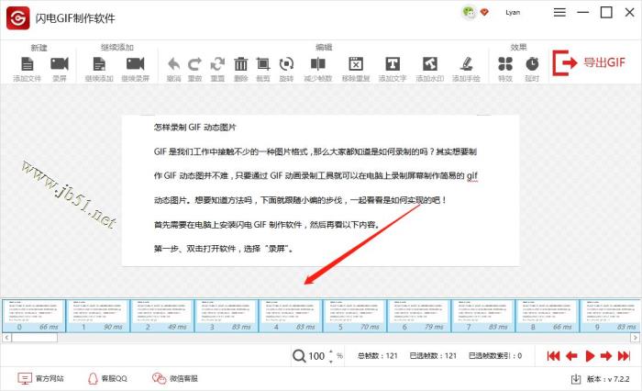Redo with the 重做 arrow icon
This screenshot has width=642, height=391.
tap(194, 64)
